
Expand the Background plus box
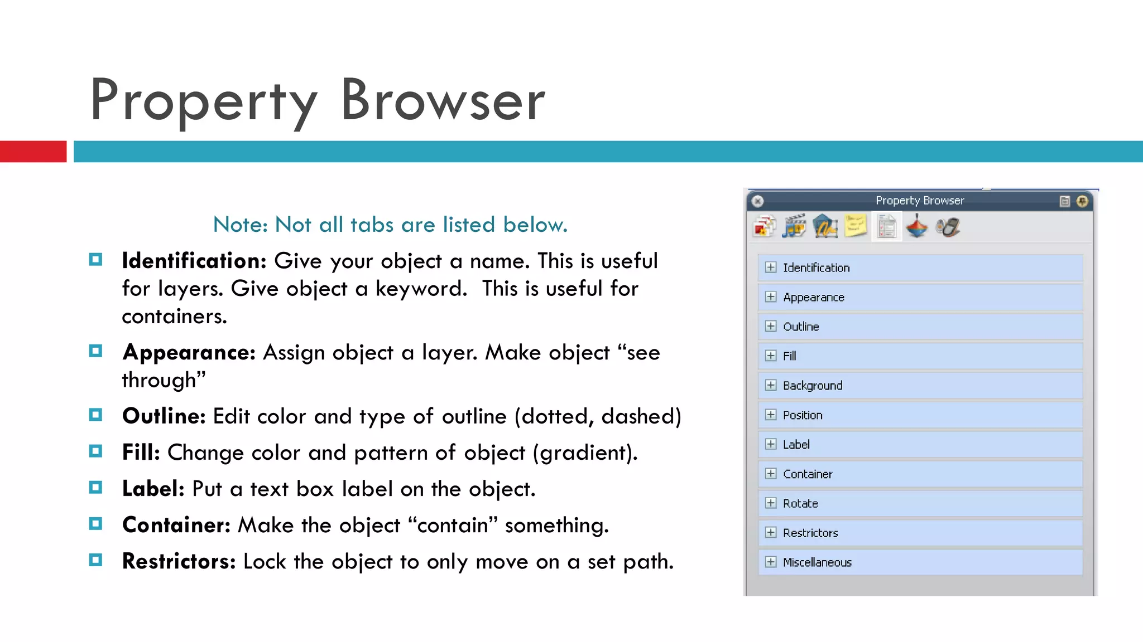tap(771, 385)
